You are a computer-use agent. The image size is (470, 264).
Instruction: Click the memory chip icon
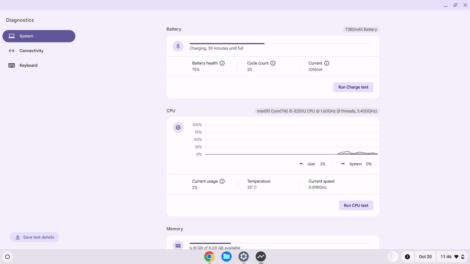tap(178, 245)
